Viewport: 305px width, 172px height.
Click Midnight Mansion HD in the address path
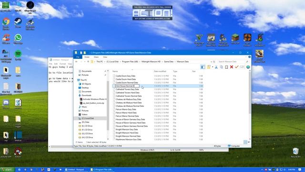[151, 62]
